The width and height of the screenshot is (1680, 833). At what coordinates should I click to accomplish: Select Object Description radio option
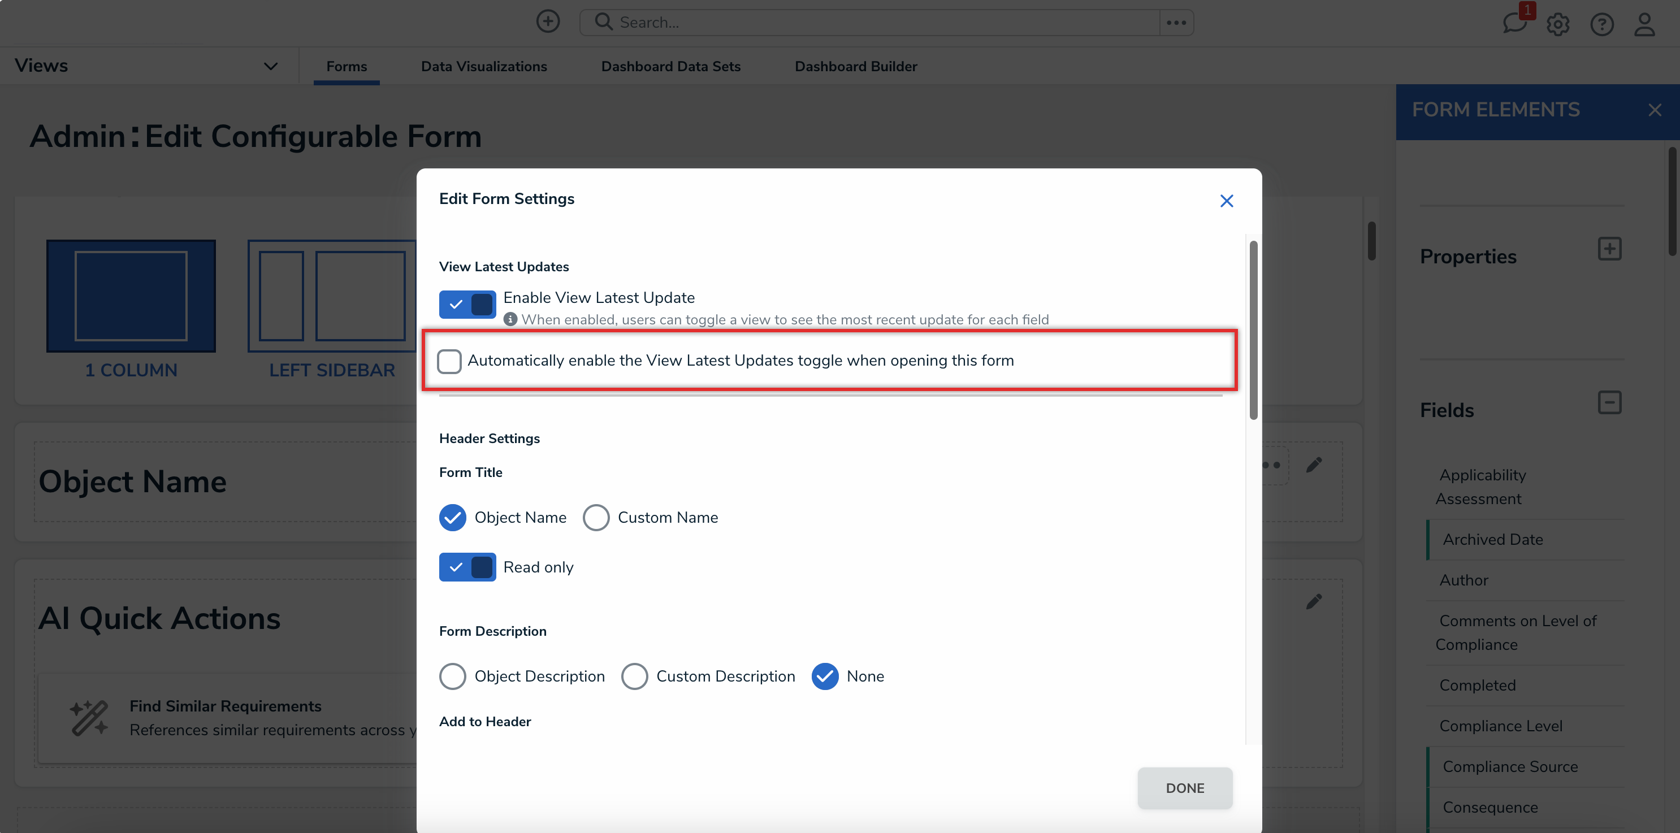[x=453, y=676]
